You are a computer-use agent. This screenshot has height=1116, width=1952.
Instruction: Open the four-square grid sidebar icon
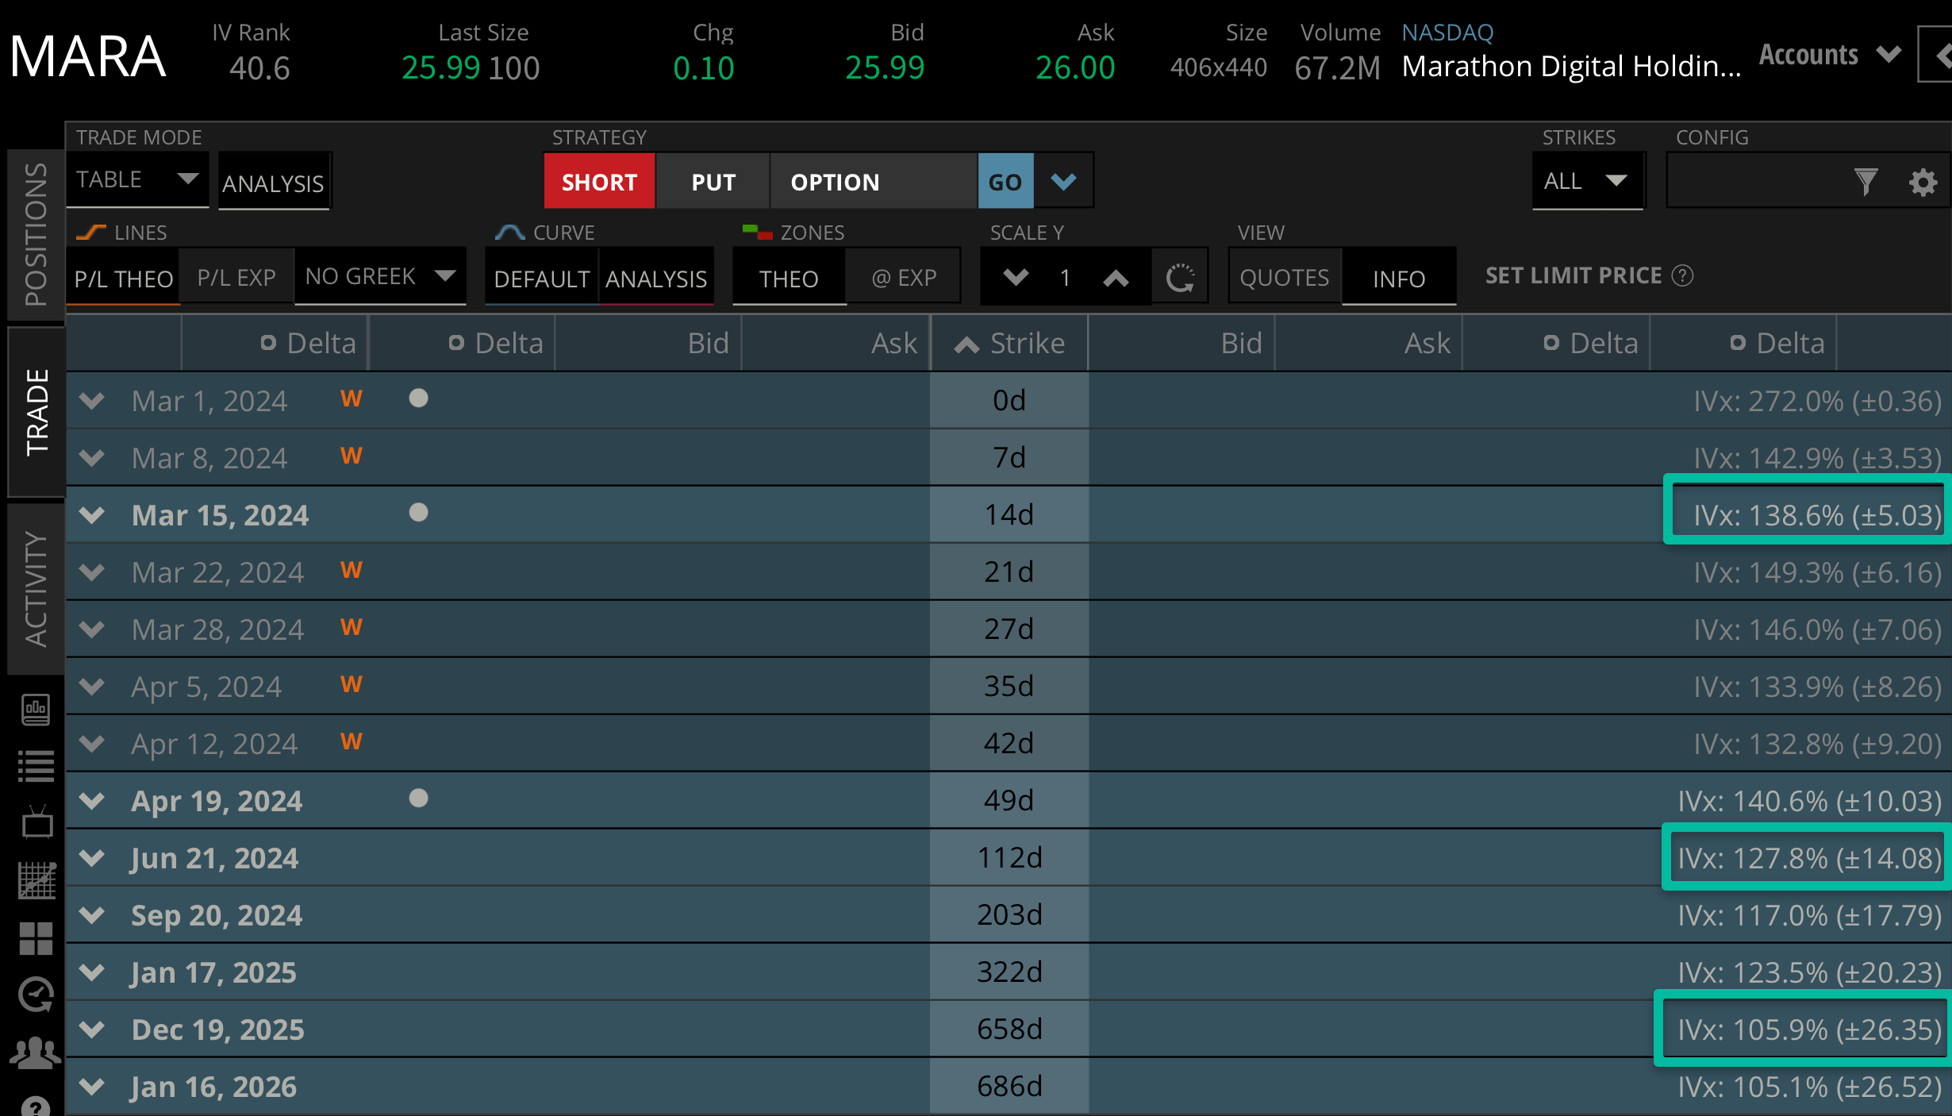[36, 938]
